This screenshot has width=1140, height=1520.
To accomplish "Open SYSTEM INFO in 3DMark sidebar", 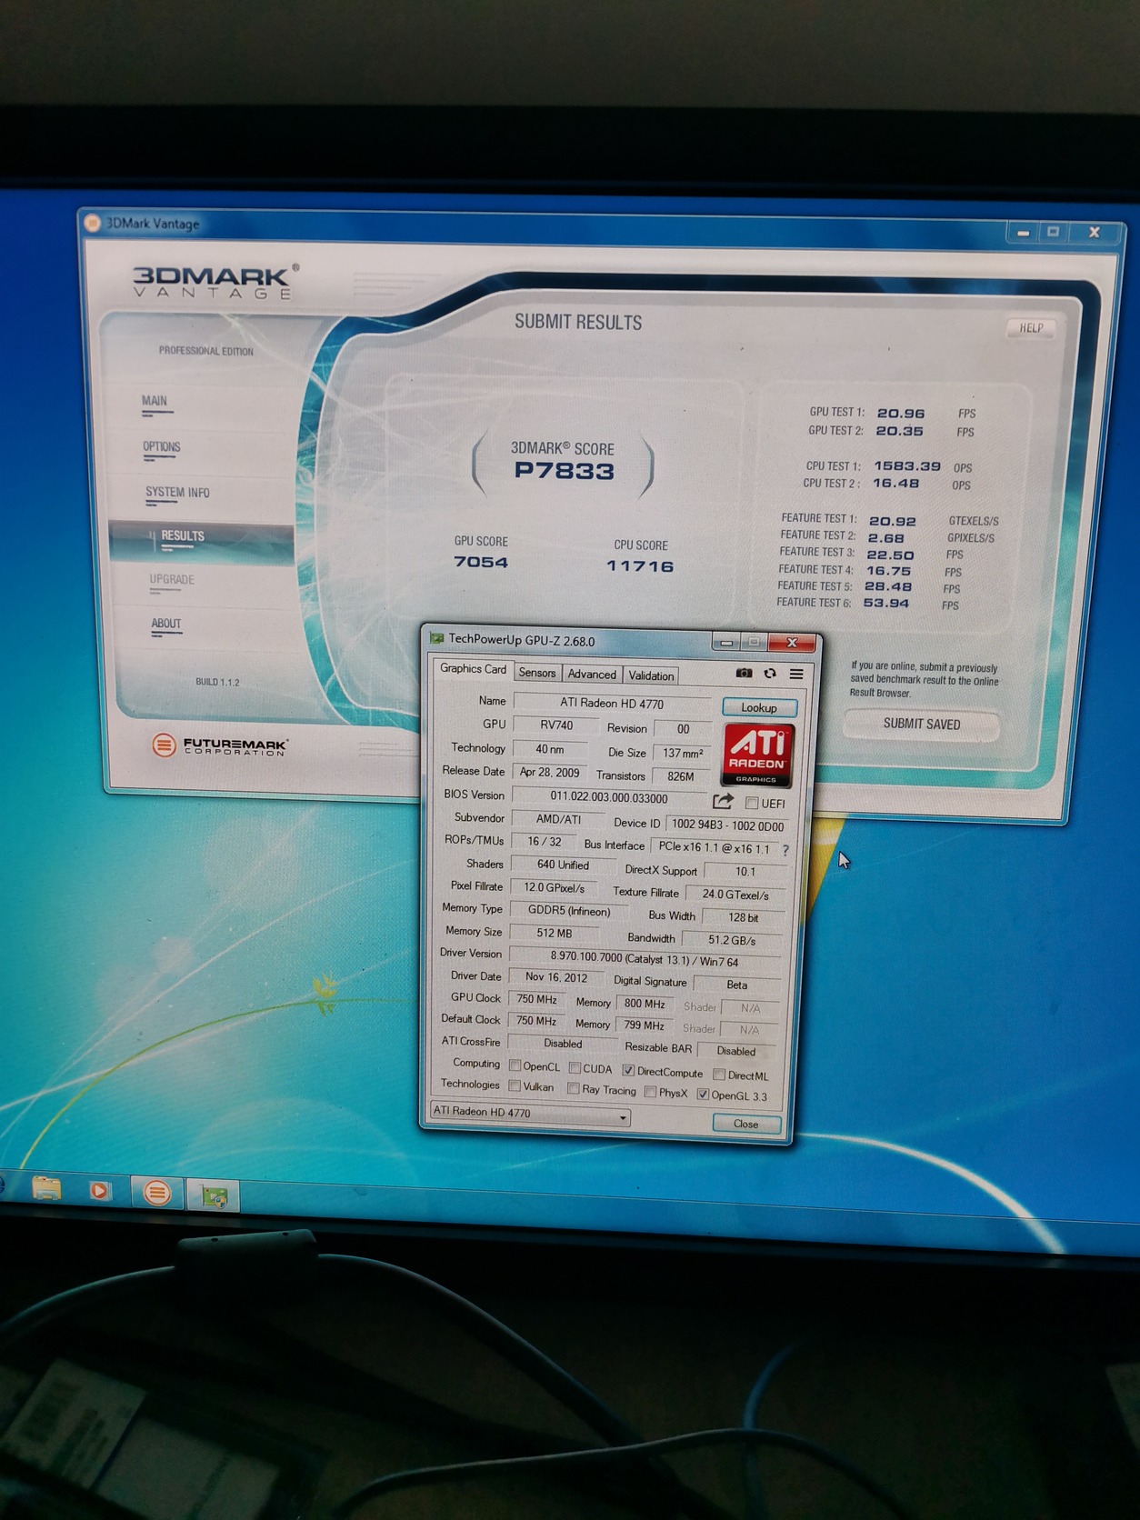I will pyautogui.click(x=177, y=494).
